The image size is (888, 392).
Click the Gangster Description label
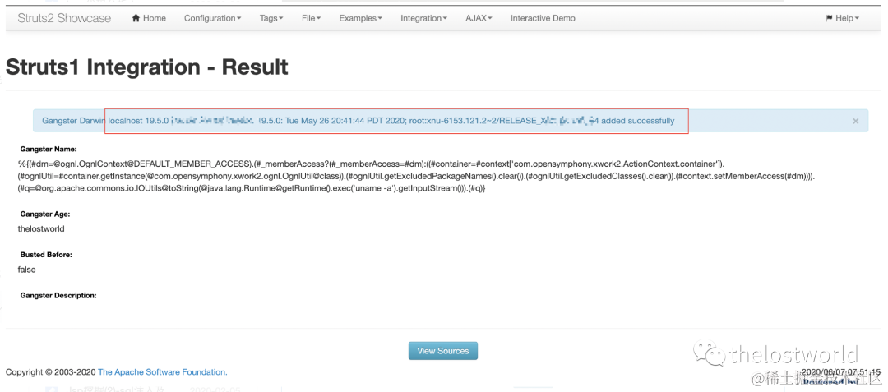tap(58, 295)
